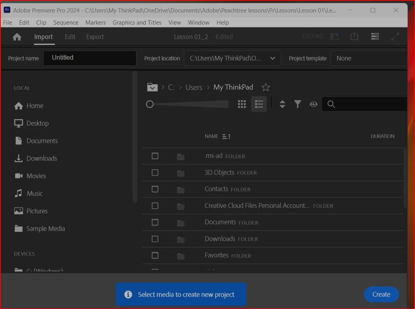The height and width of the screenshot is (309, 415).
Task: Click the DURATION column header
Action: 383,136
